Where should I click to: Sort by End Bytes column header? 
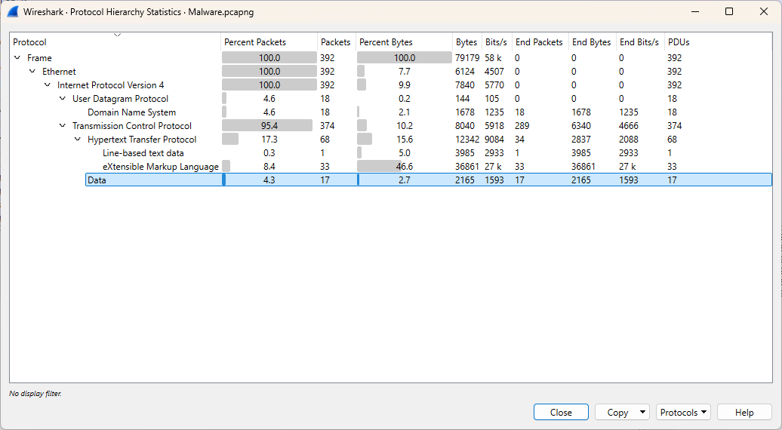592,42
